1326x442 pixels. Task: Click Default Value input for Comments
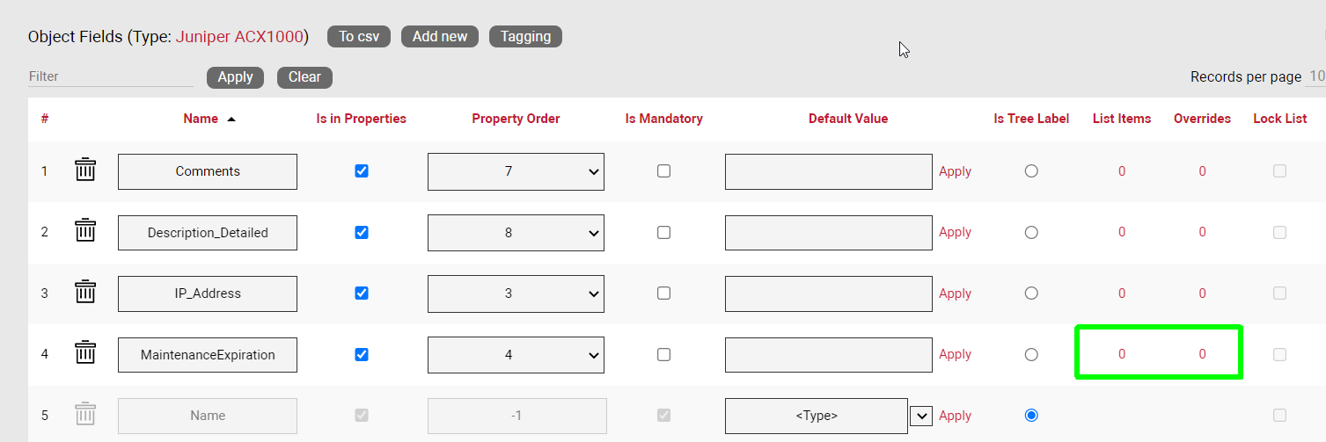828,171
